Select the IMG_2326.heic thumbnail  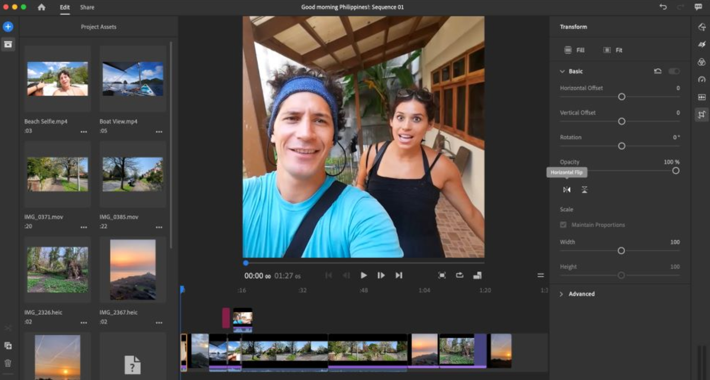pos(58,270)
